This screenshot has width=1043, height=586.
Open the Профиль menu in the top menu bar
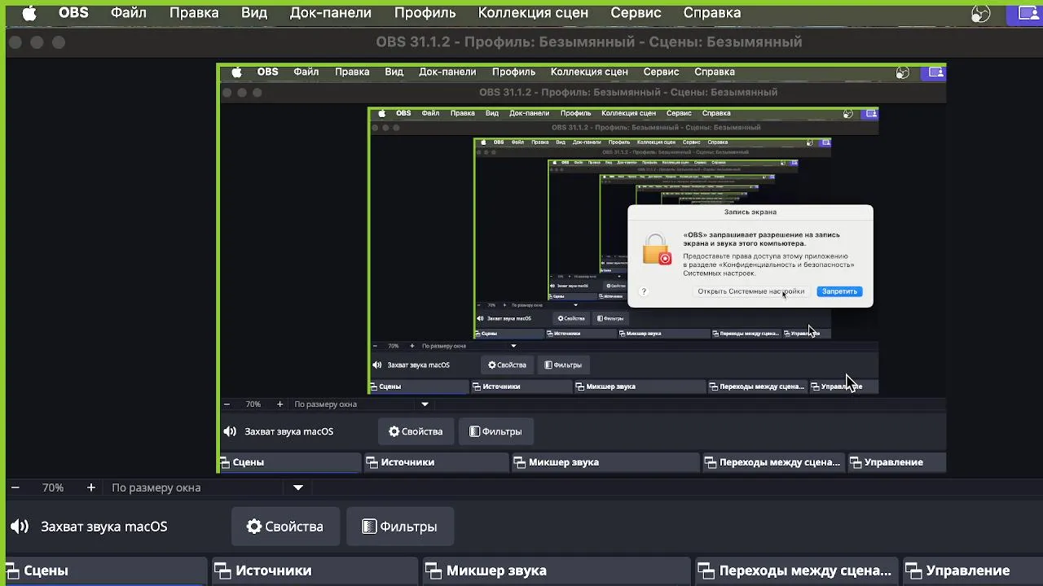(425, 13)
